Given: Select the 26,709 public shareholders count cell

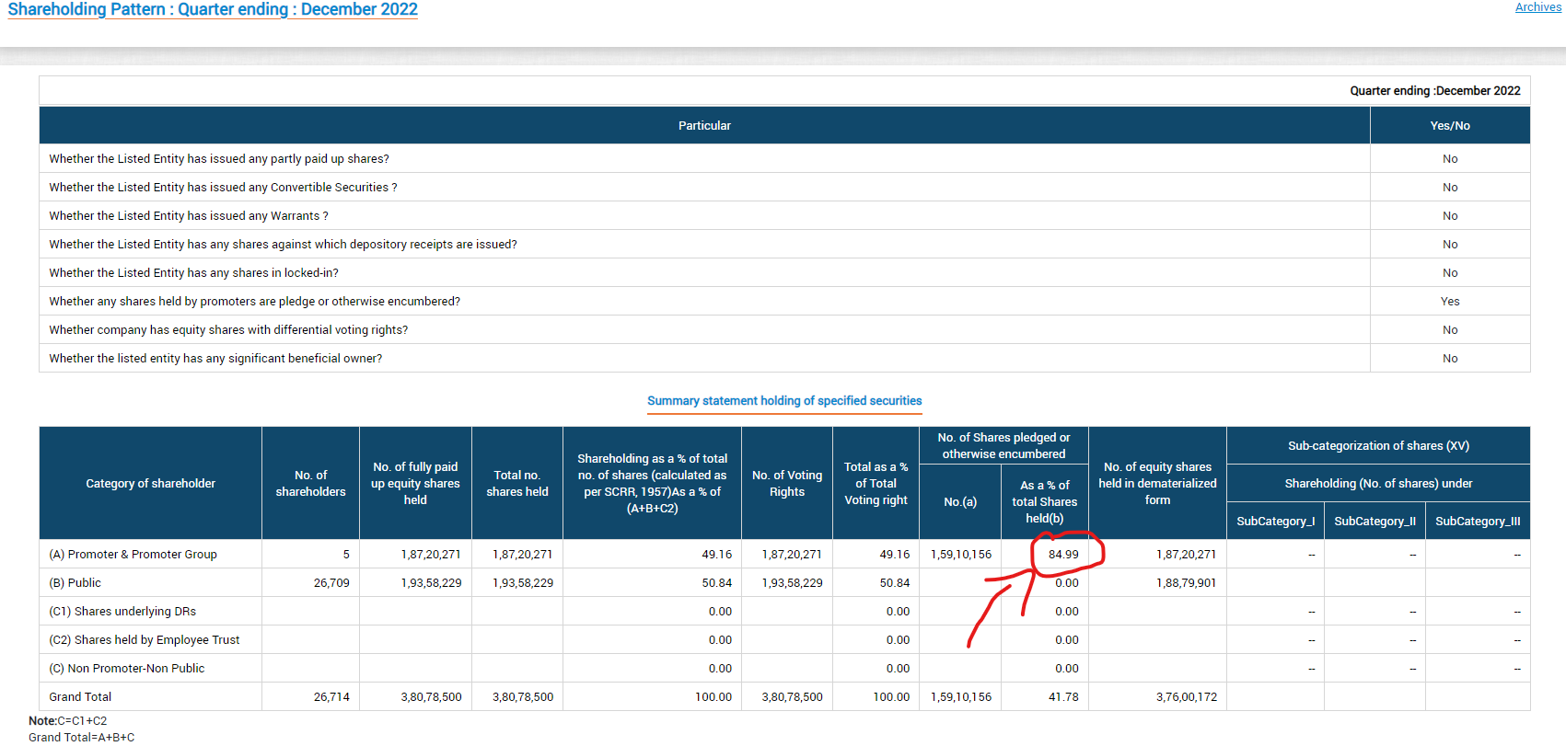Looking at the screenshot, I should point(331,583).
